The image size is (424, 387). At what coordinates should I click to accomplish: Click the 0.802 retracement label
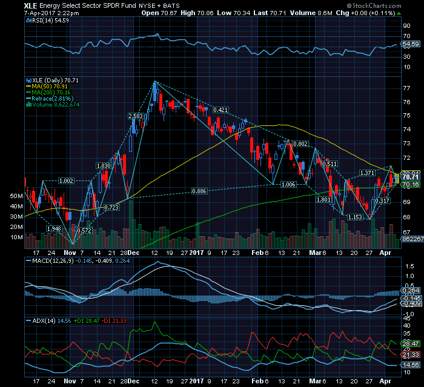click(300, 144)
